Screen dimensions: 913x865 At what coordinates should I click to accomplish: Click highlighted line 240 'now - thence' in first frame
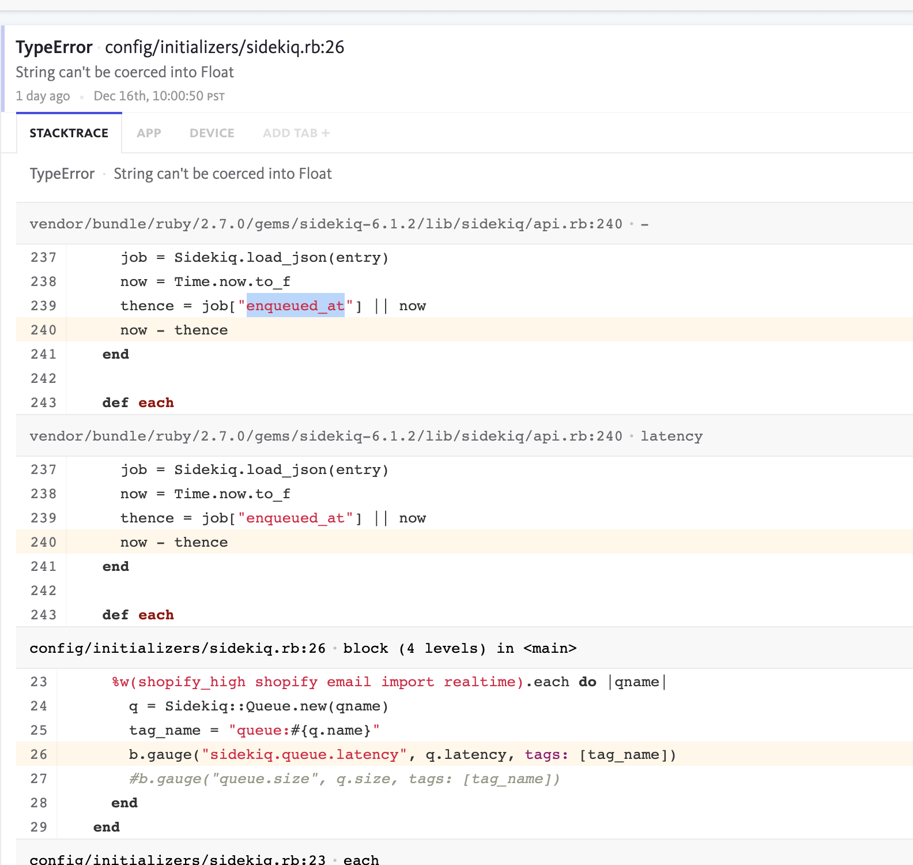[465, 330]
